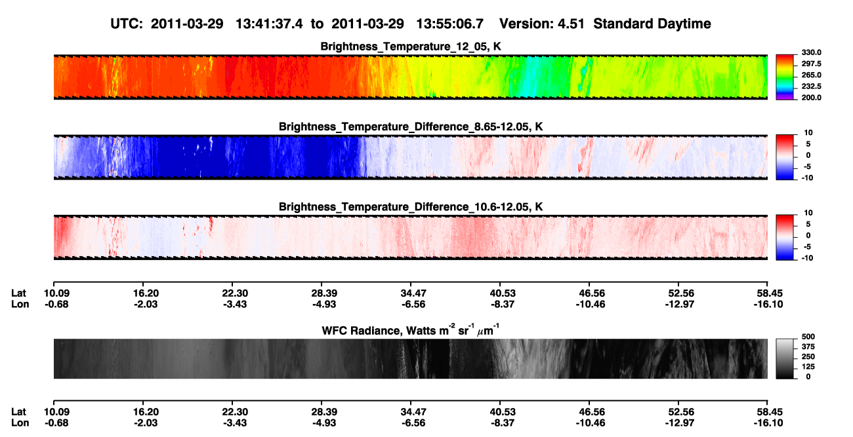Image resolution: width=853 pixels, height=437 pixels.
Task: Click the 'Lon' row label under the 10.6-12.05 panel
Action: pyautogui.click(x=19, y=304)
